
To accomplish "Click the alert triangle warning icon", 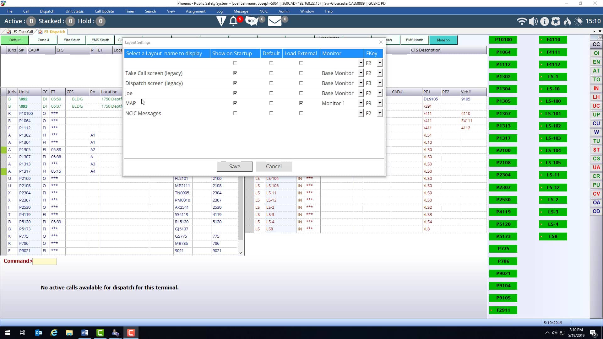I will tap(221, 21).
